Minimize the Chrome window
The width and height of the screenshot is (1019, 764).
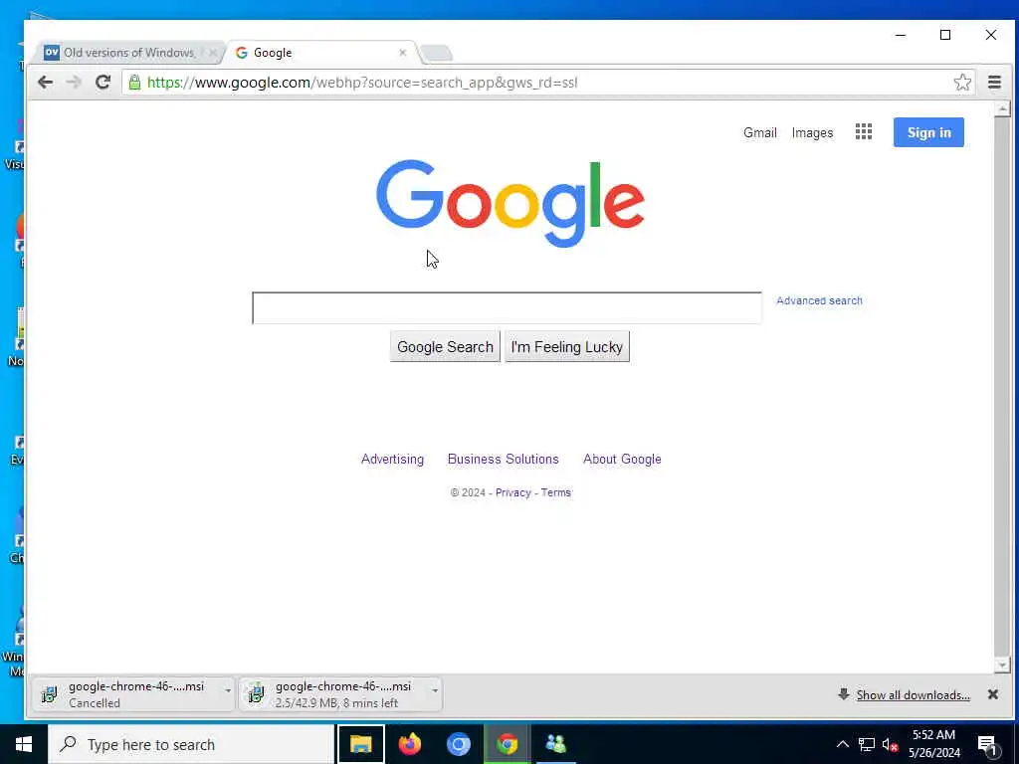pyautogui.click(x=900, y=35)
